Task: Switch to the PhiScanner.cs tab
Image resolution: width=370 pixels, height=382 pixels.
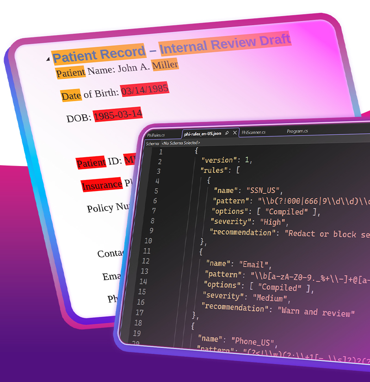Action: [x=253, y=132]
